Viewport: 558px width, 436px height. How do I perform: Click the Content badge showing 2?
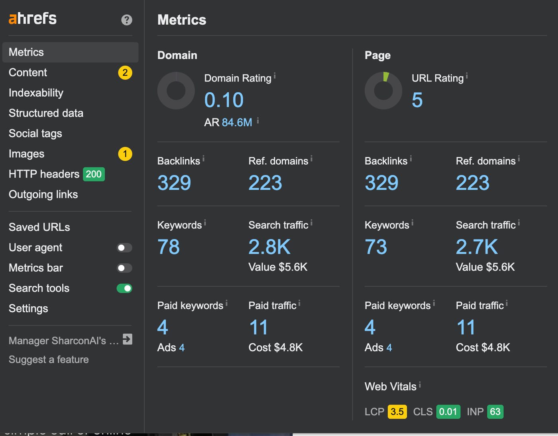[125, 73]
